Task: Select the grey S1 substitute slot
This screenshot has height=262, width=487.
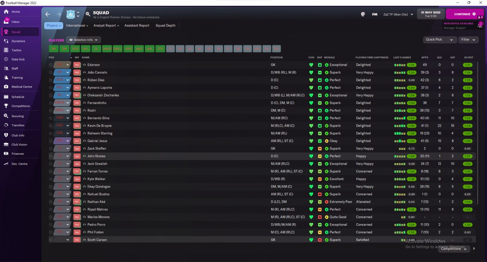Action: pyautogui.click(x=171, y=49)
